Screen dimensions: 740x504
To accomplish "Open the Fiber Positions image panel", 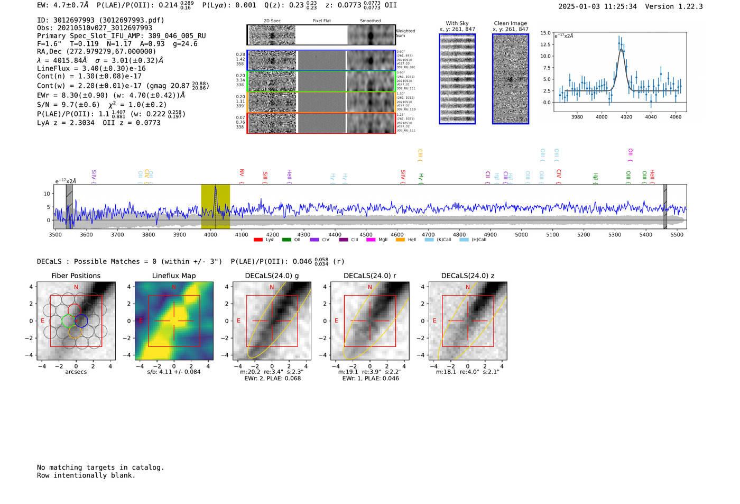I will pyautogui.click(x=76, y=321).
